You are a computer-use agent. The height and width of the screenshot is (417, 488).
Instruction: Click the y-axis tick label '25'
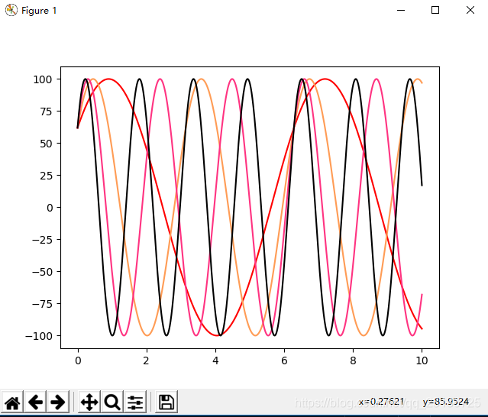click(x=46, y=176)
